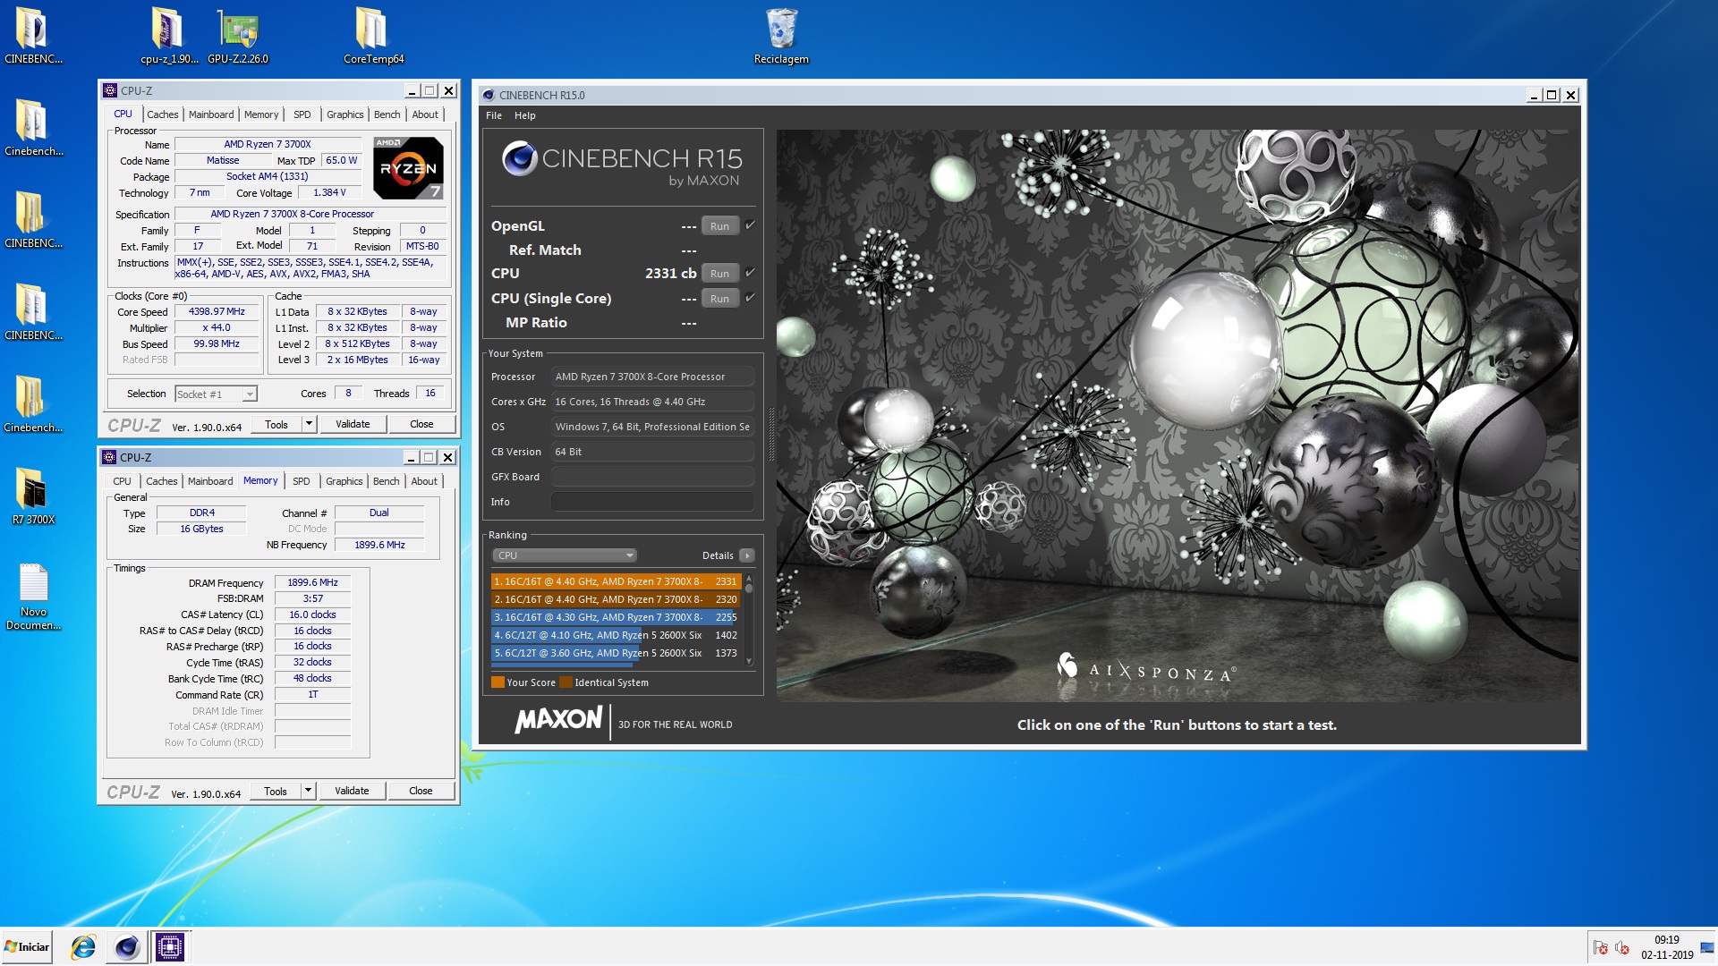Image resolution: width=1718 pixels, height=966 pixels.
Task: Run the OpenGL benchmark
Action: pos(719,226)
